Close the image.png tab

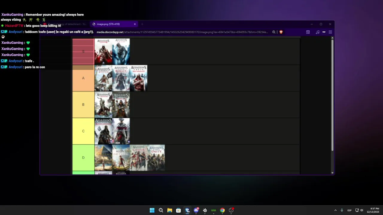click(135, 24)
